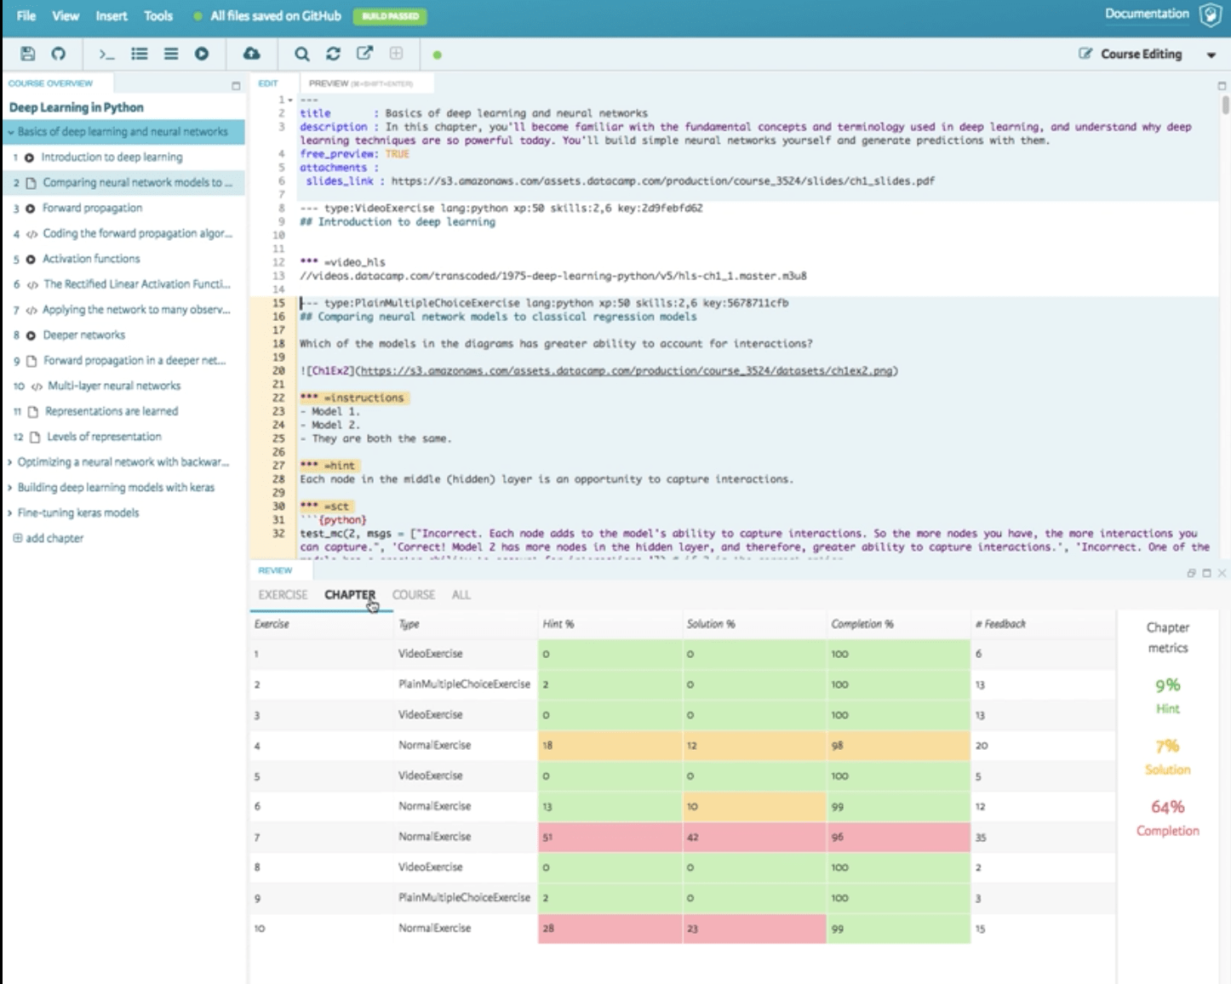
Task: Click the Documentation shield icon
Action: pyautogui.click(x=1210, y=14)
